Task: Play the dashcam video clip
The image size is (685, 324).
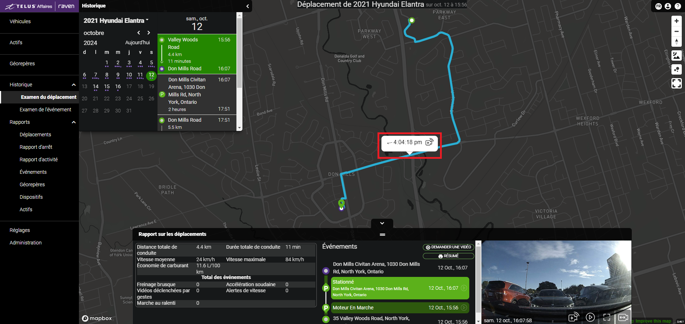Action: pyautogui.click(x=590, y=317)
